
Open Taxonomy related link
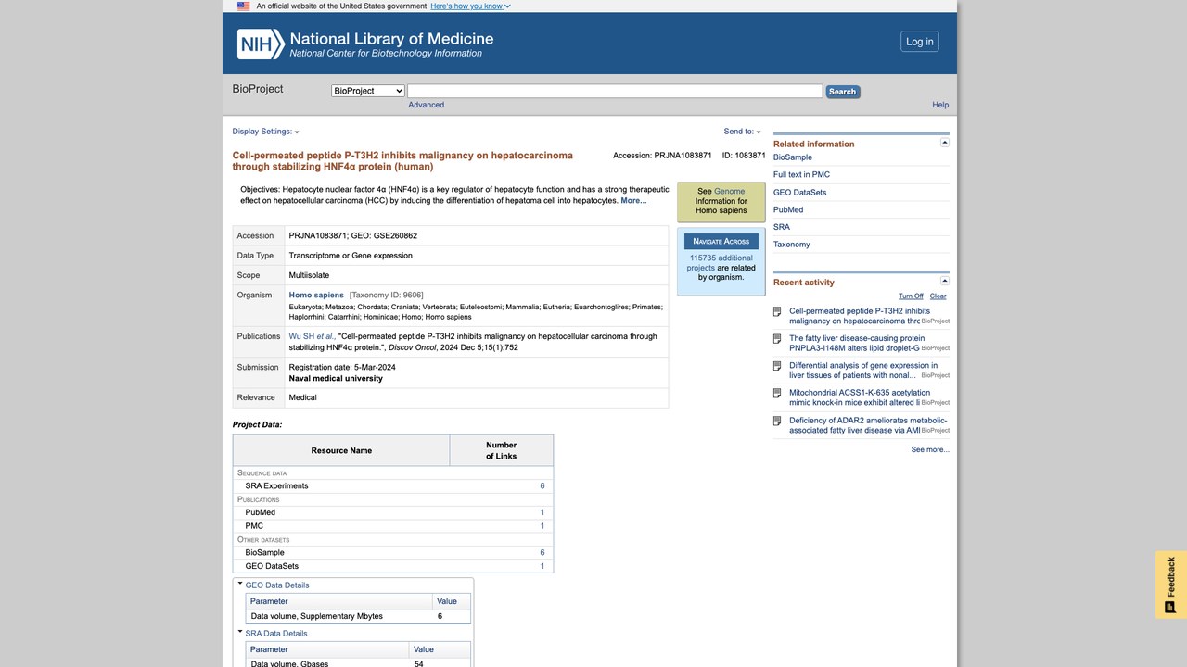(792, 245)
